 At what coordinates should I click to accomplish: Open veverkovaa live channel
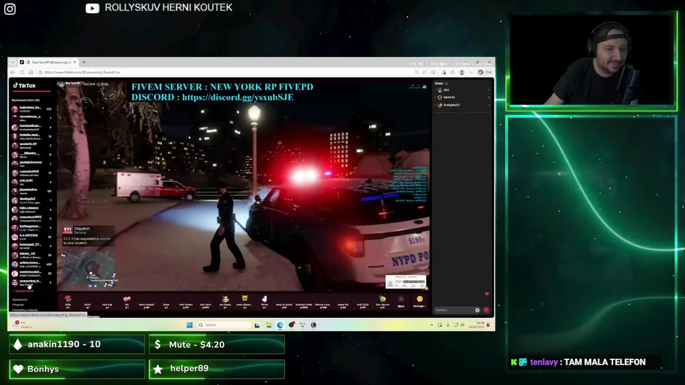[x=31, y=118]
